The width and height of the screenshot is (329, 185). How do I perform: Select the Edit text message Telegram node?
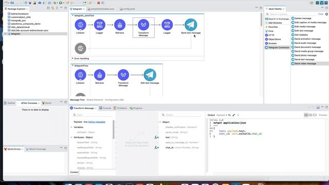pos(150,75)
